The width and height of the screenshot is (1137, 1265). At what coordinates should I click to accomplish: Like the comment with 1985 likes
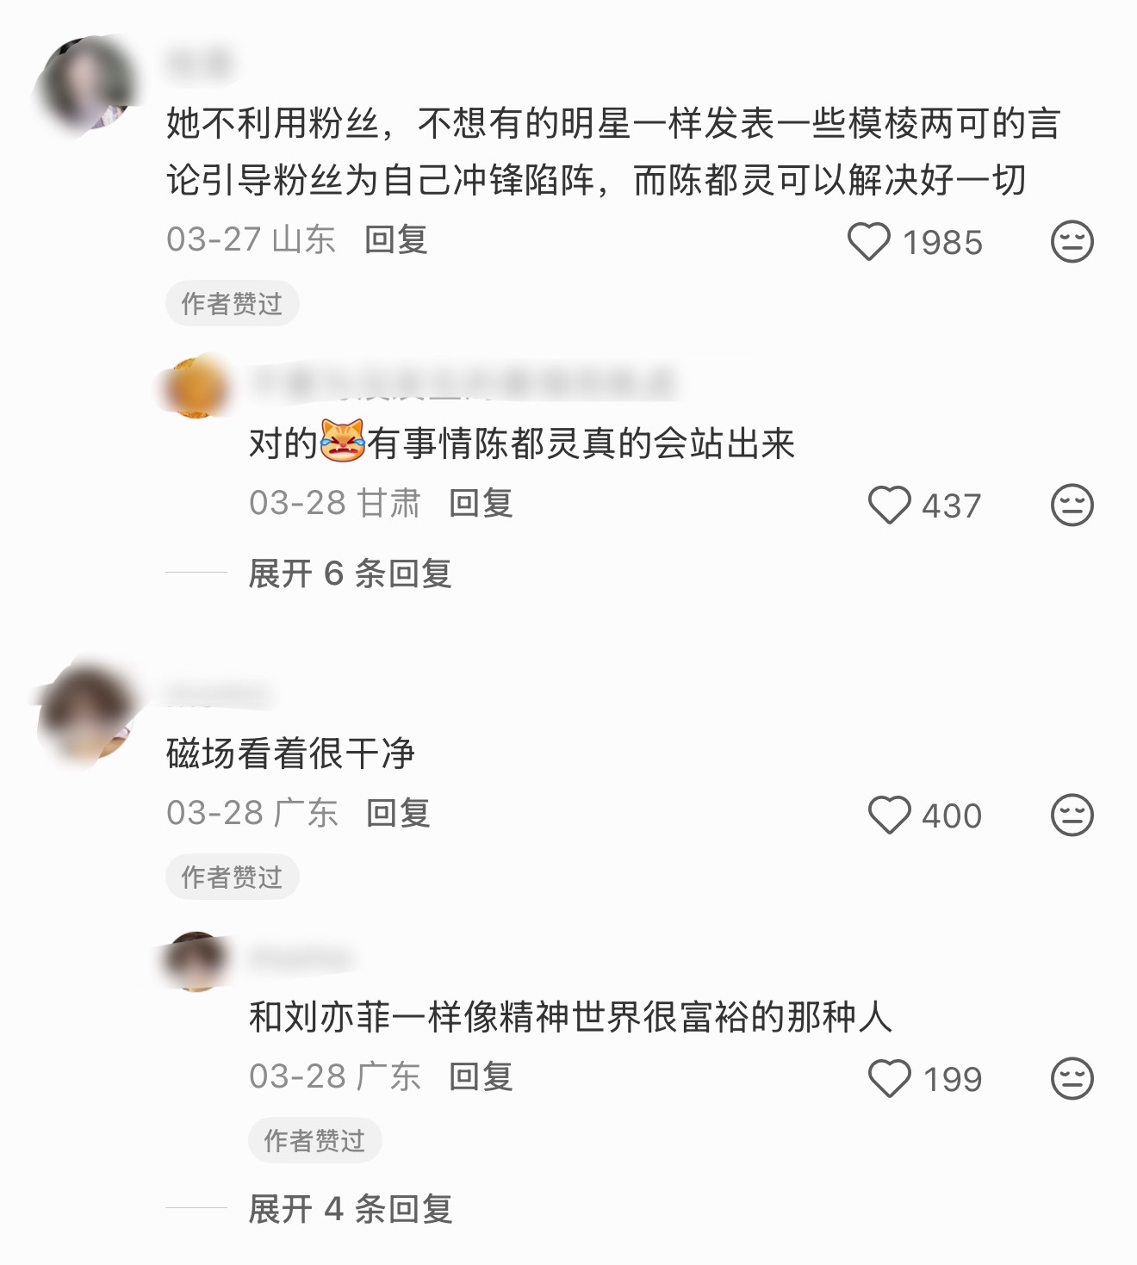[x=868, y=241]
